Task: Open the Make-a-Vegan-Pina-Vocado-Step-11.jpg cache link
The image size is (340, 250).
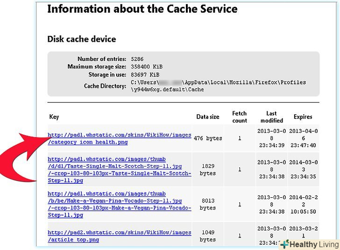Action: (119, 205)
